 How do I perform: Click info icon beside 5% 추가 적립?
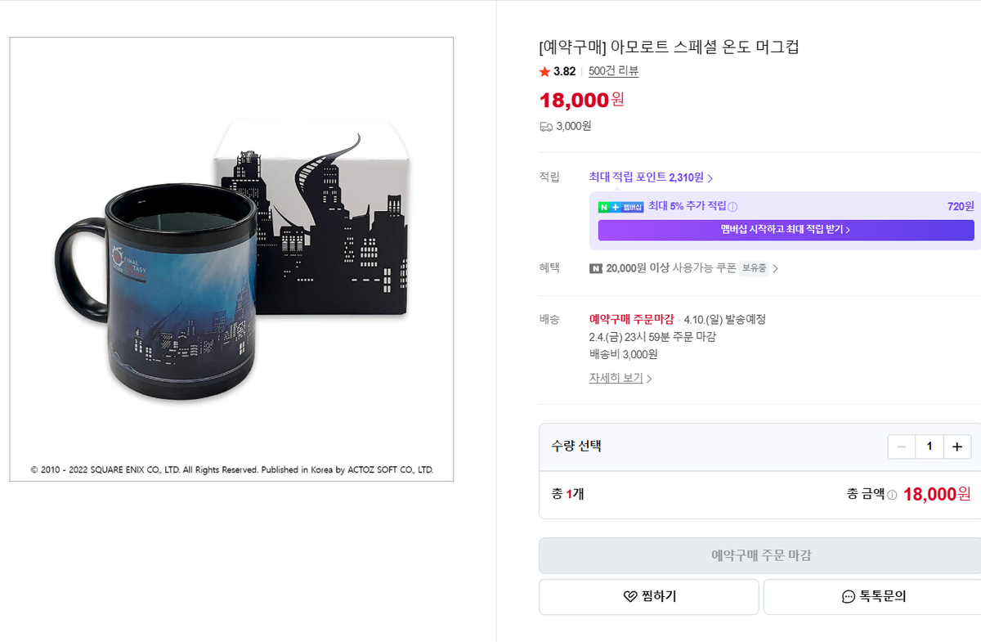coord(732,207)
